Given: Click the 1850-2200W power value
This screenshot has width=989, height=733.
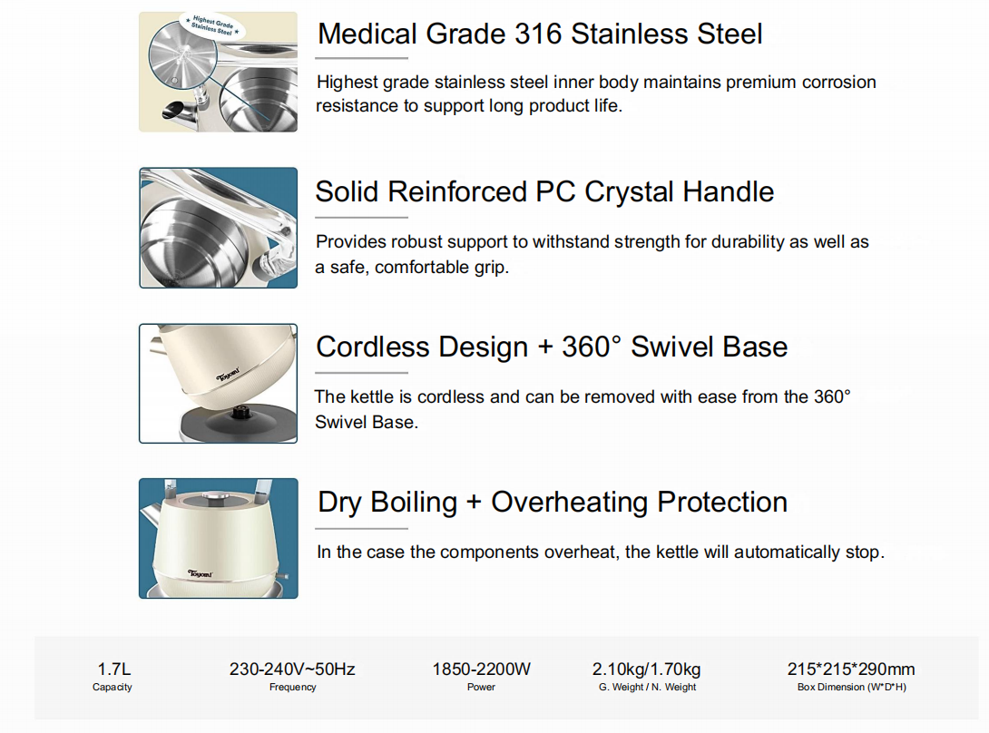Looking at the screenshot, I should coord(481,669).
